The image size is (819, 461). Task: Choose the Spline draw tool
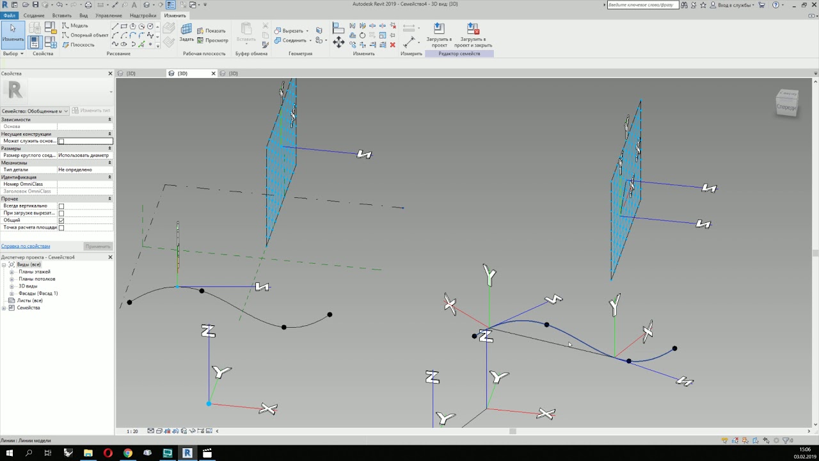click(x=150, y=35)
